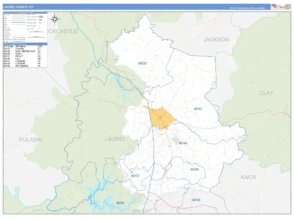This screenshot has height=220, width=294.
Task: Click the ZIP code label 40741
Action: [198, 109]
